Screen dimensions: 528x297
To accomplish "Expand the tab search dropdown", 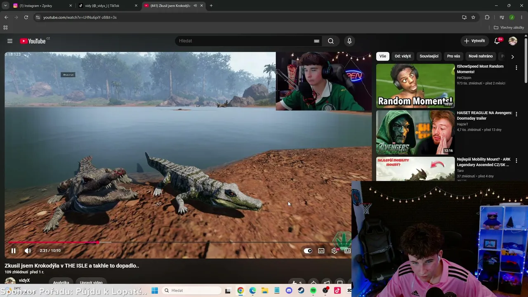I will (5, 6).
